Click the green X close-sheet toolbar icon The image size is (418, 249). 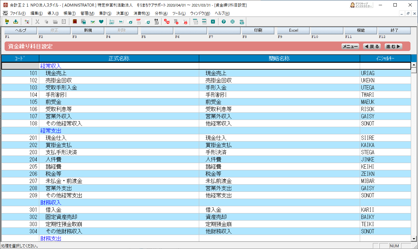click(x=213, y=22)
